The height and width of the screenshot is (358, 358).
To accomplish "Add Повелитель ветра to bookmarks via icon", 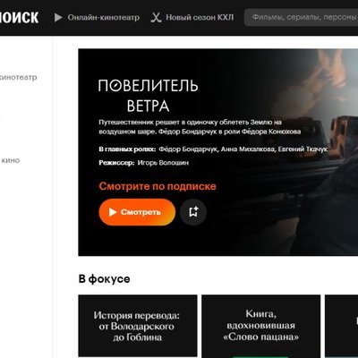I will tap(193, 212).
